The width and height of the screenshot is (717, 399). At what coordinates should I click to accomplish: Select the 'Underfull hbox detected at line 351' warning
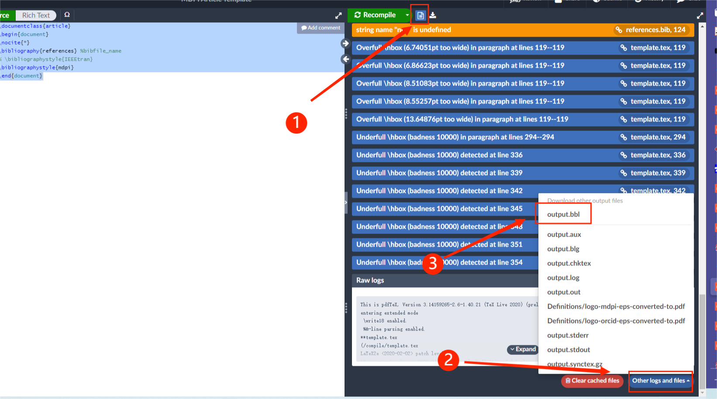click(445, 244)
